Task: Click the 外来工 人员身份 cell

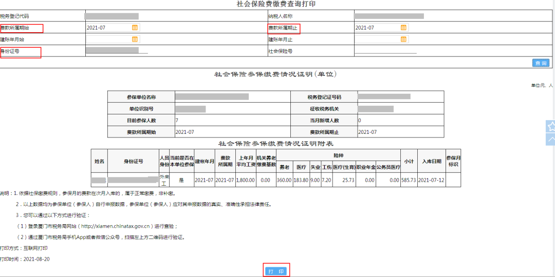Action: click(x=164, y=180)
